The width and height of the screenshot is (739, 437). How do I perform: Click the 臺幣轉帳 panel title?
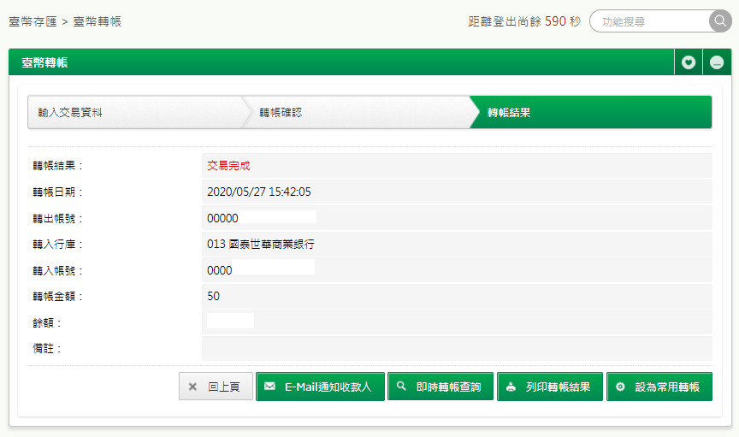coord(44,62)
